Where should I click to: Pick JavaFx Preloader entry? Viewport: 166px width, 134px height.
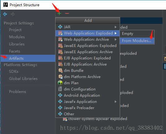click(87, 108)
